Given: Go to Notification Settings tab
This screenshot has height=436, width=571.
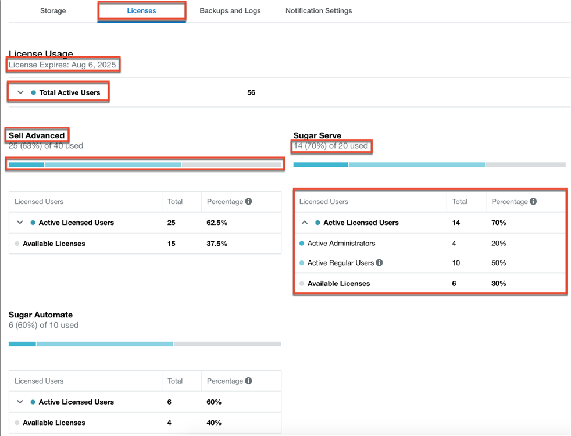Looking at the screenshot, I should (x=319, y=10).
